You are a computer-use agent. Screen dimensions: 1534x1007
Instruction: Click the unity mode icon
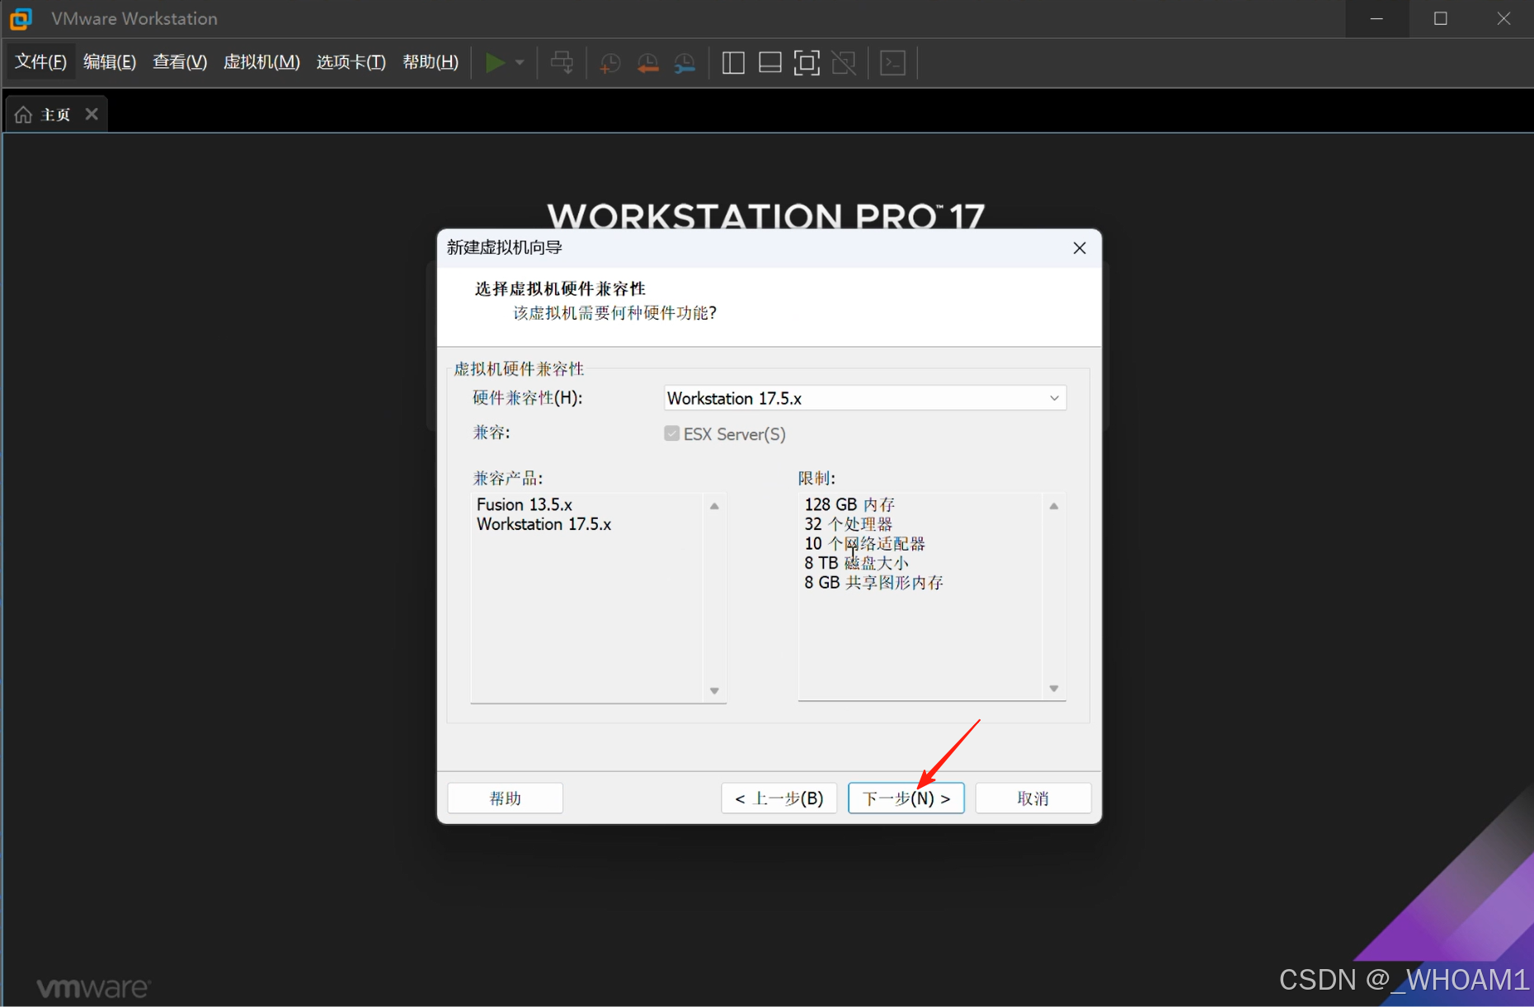click(844, 63)
